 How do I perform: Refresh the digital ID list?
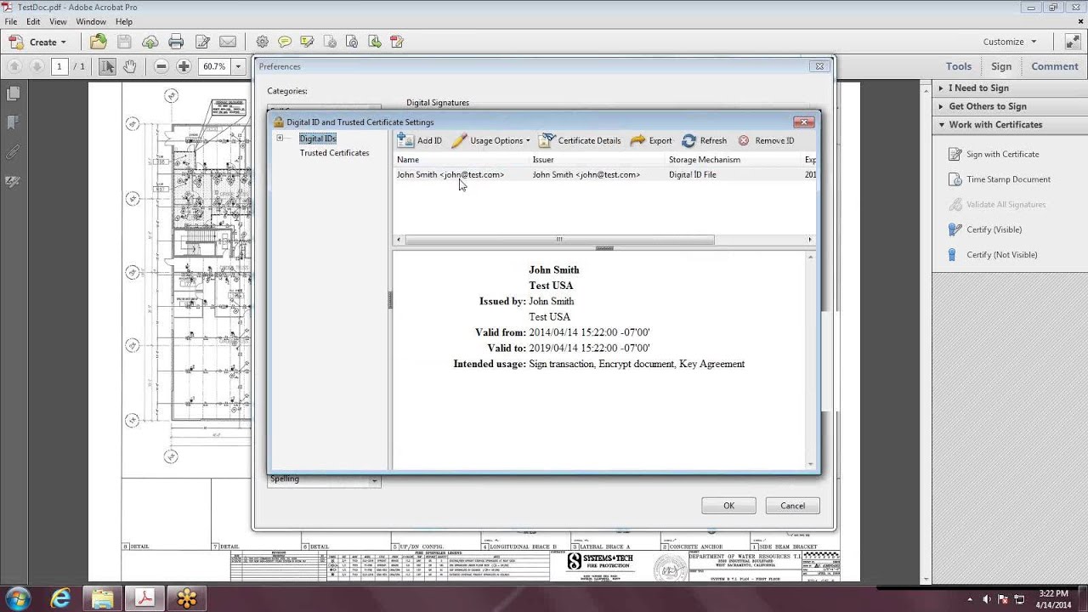pos(705,140)
